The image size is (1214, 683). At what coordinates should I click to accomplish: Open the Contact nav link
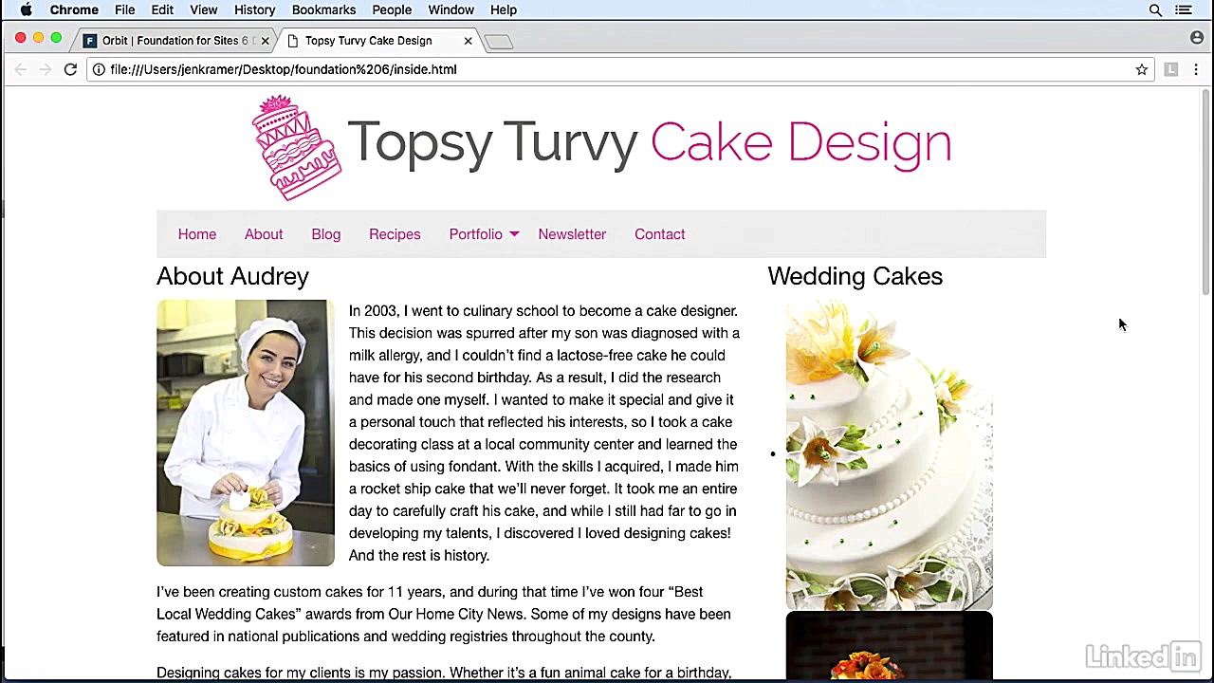(x=660, y=234)
